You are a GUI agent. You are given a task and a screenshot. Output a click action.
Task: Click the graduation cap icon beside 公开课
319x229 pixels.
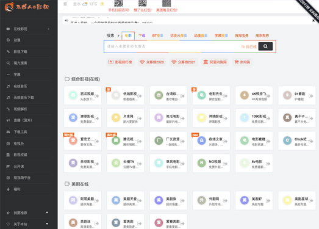point(8,167)
